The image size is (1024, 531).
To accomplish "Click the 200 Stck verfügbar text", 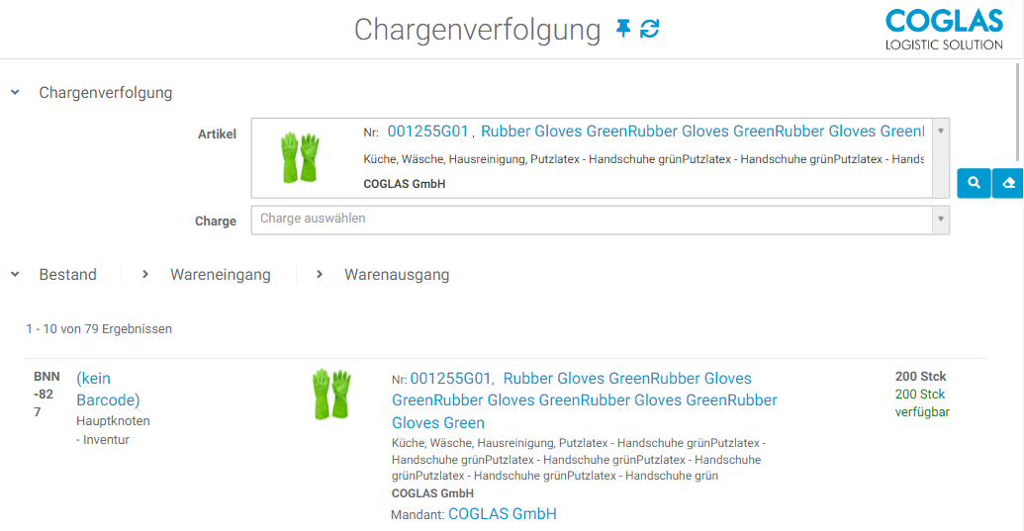I will click(x=922, y=403).
